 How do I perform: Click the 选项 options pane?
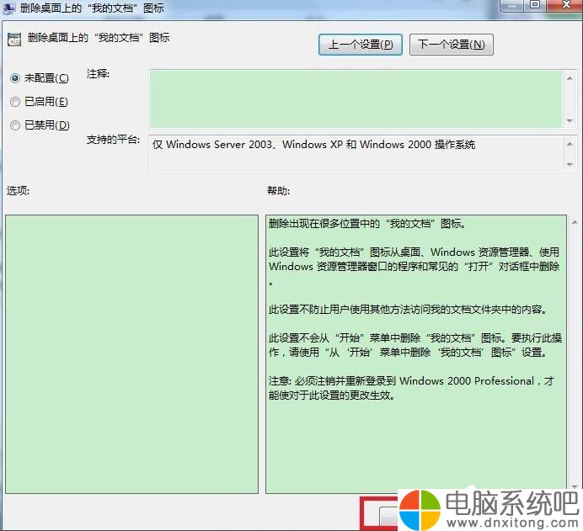click(132, 354)
